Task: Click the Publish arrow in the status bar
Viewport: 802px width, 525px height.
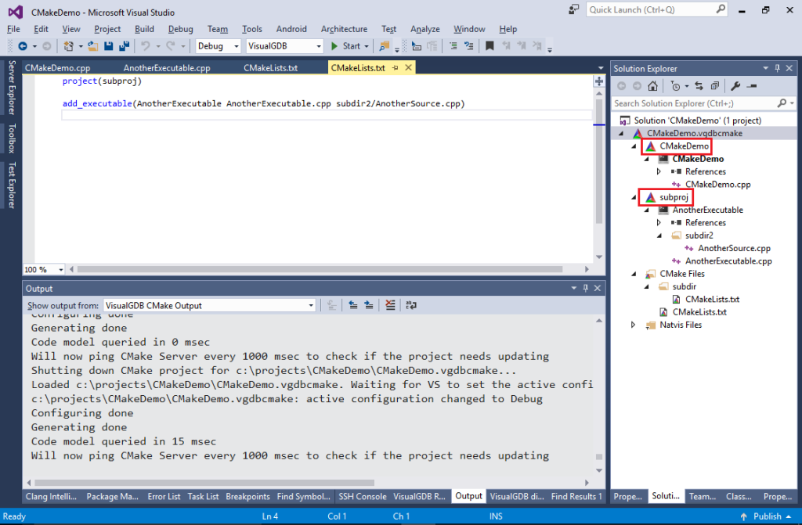Action: [x=744, y=516]
